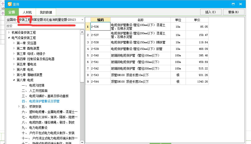Select code cell 2-538
This screenshot has width=251, height=144.
[x=101, y=42]
